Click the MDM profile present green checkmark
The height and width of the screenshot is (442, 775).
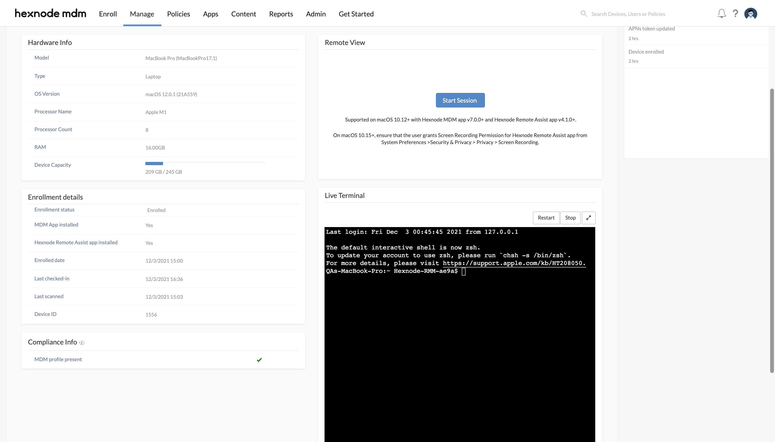click(259, 360)
